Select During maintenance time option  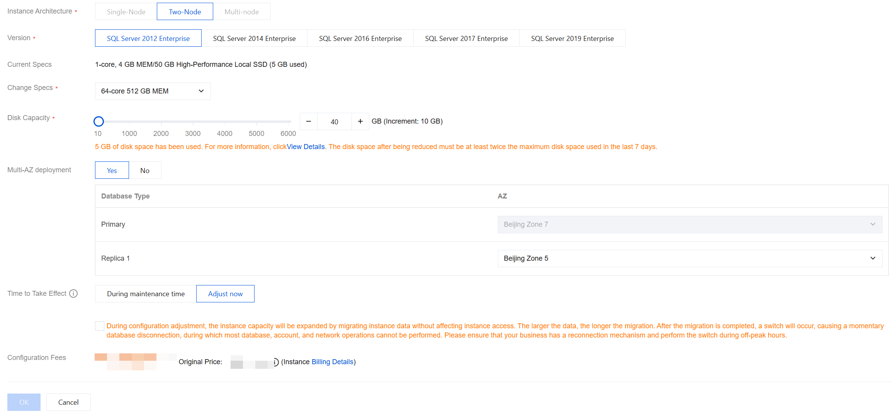146,294
